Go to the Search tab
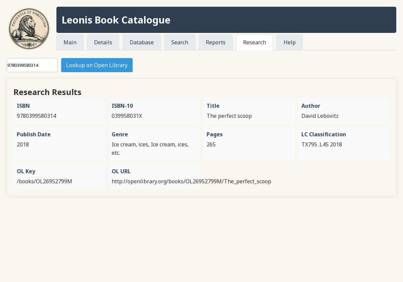This screenshot has height=282, width=403. pyautogui.click(x=180, y=42)
